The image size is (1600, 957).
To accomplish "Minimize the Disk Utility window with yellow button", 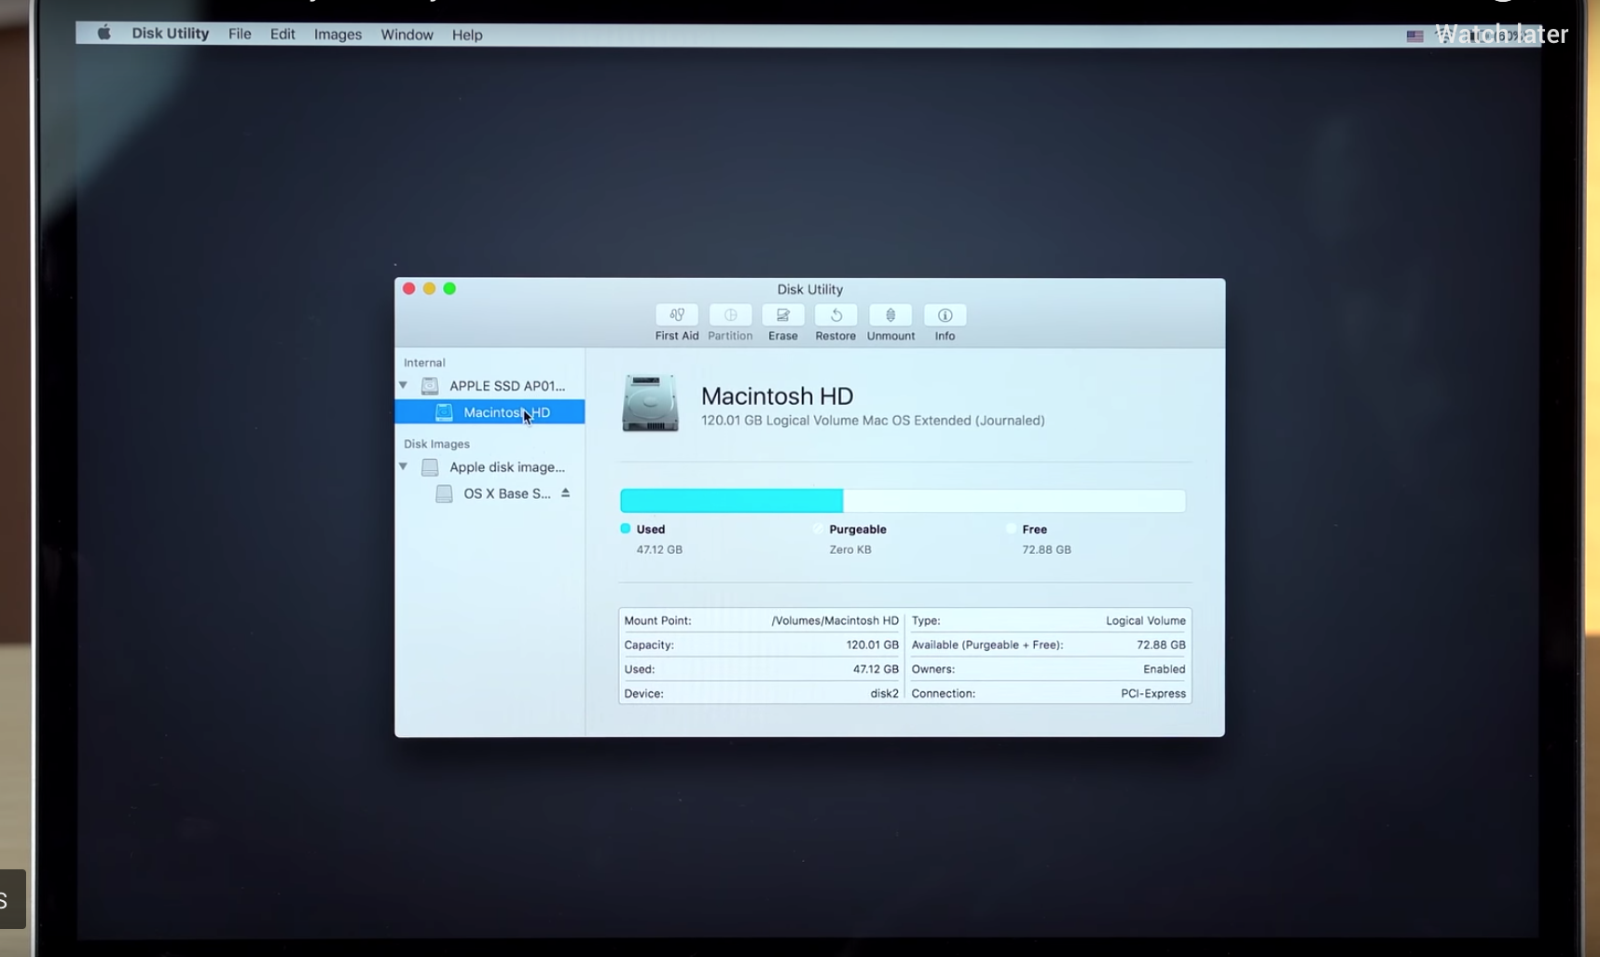I will pyautogui.click(x=429, y=288).
